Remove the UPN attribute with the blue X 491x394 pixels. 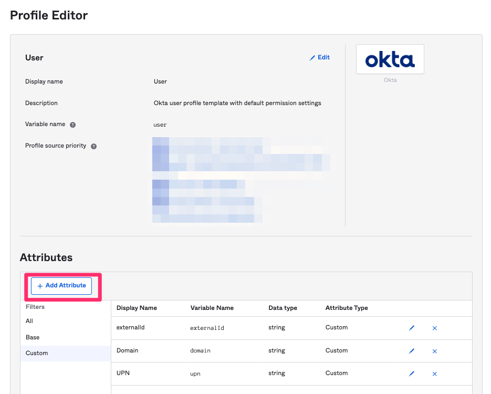point(434,374)
